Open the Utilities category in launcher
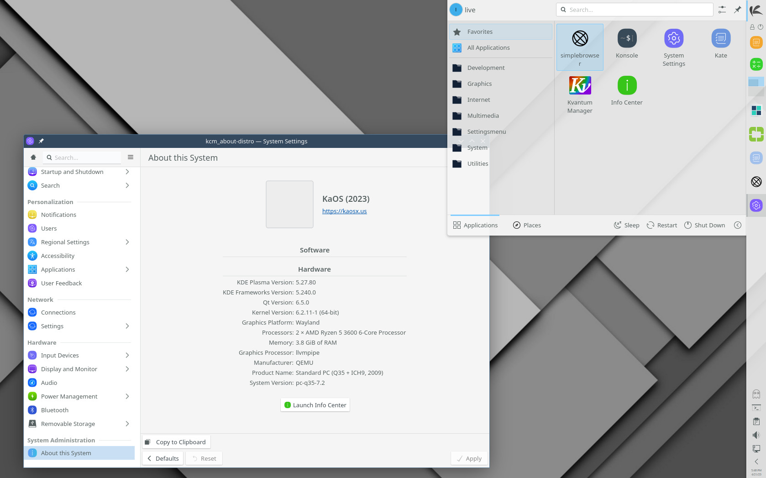This screenshot has width=766, height=478. pyautogui.click(x=501, y=164)
